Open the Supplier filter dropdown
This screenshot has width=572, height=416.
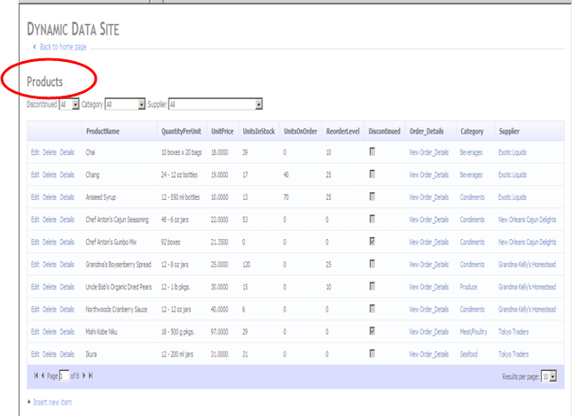click(215, 104)
